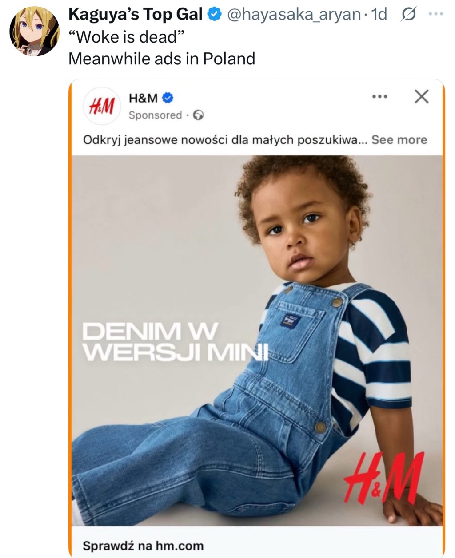Viewport: 455px width, 558px height.
Task: Click the 1d tweet timestamp
Action: (x=379, y=15)
